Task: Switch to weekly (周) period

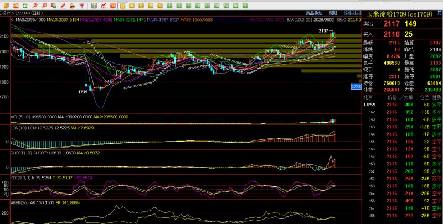Action: (132, 6)
